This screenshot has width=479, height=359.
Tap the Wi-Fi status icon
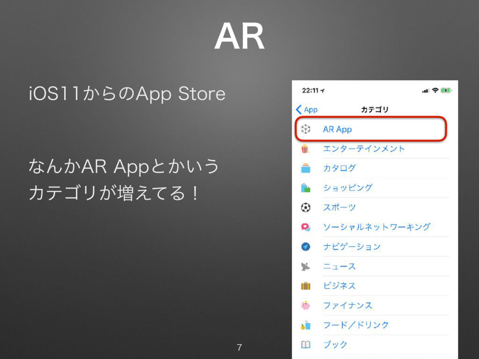(435, 90)
